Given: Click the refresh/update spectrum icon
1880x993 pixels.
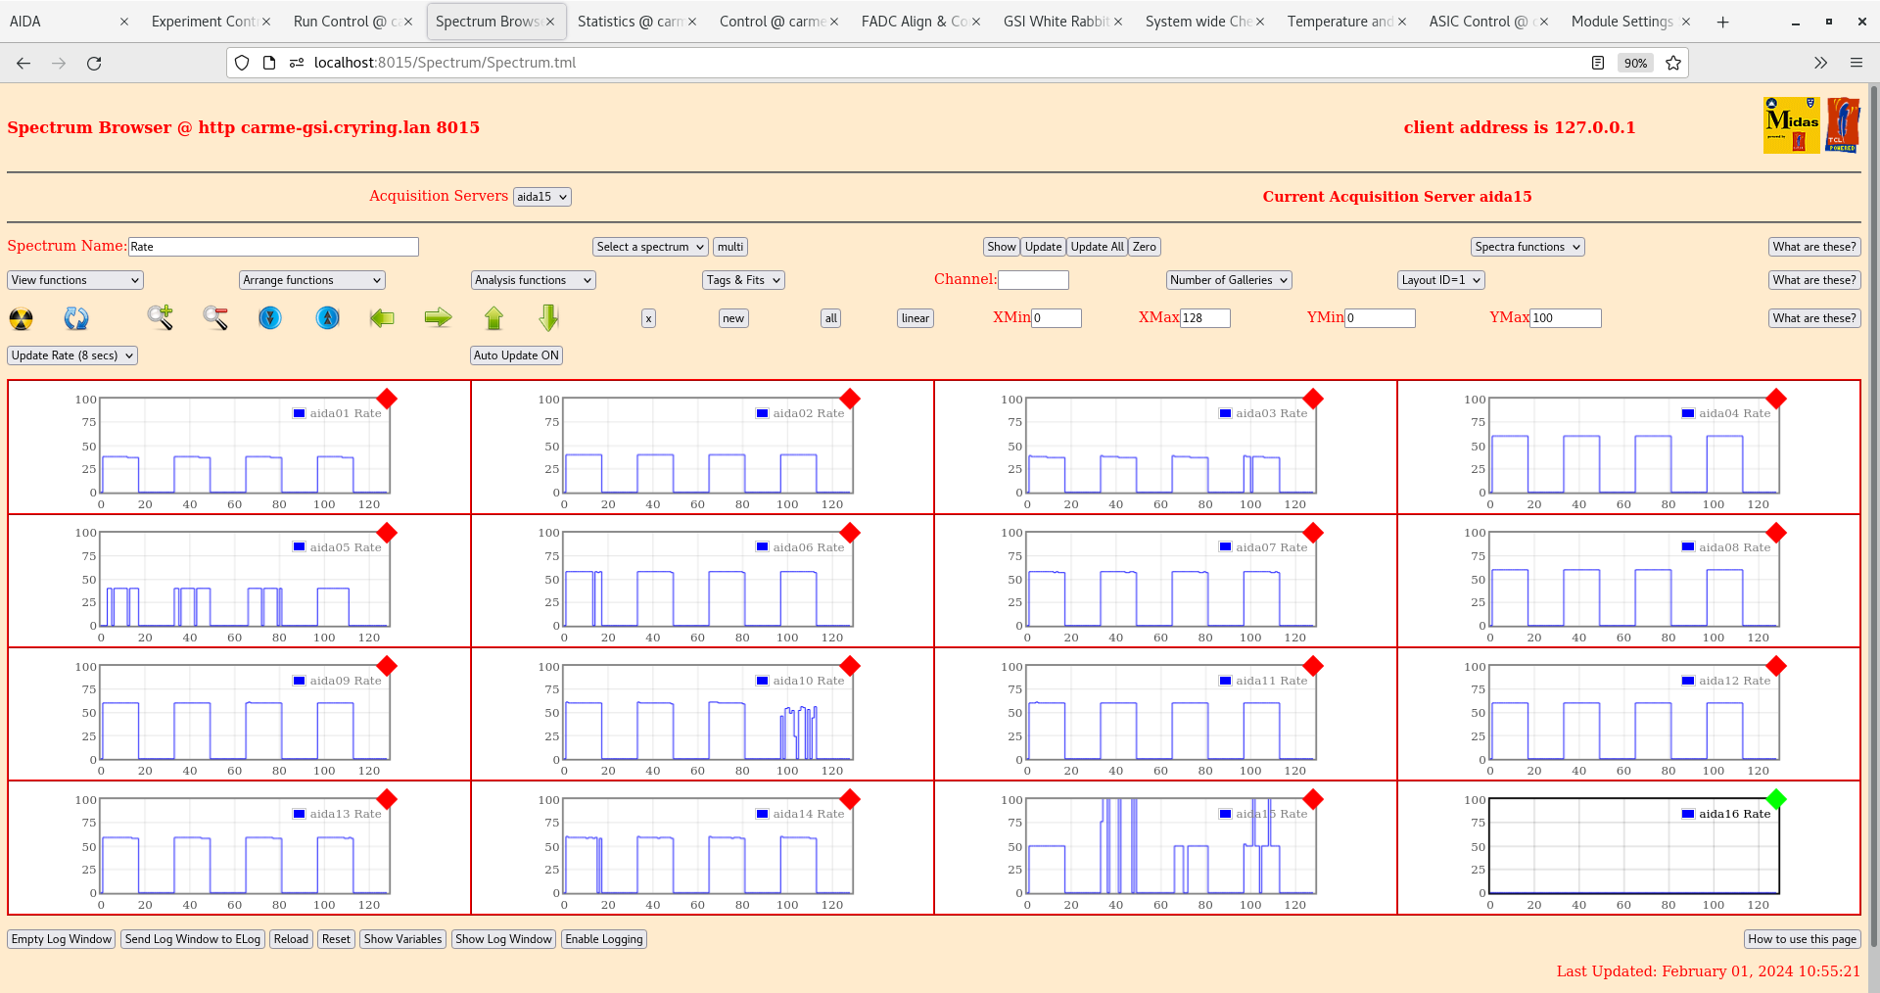Looking at the screenshot, I should (x=76, y=317).
